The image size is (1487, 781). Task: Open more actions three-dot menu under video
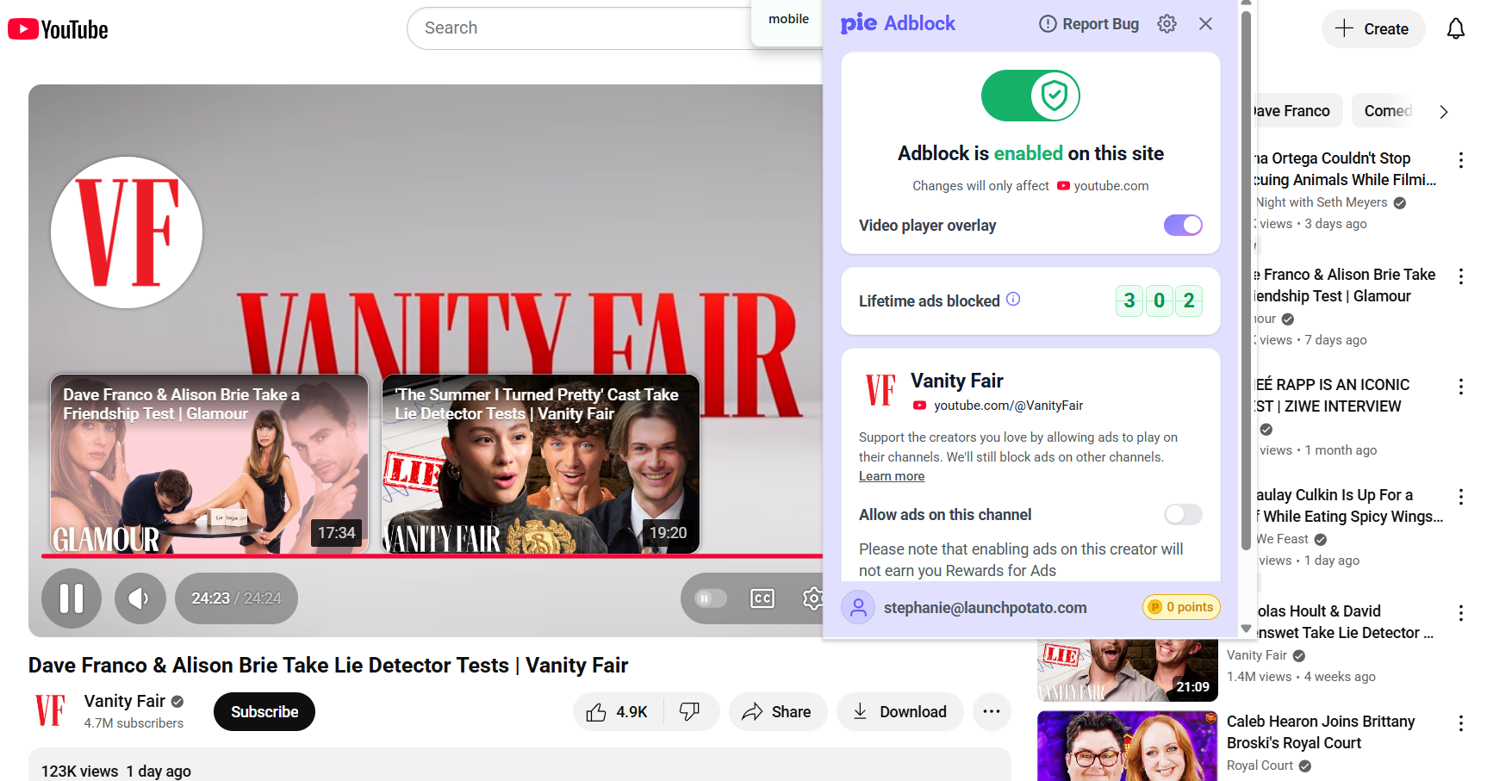point(992,712)
